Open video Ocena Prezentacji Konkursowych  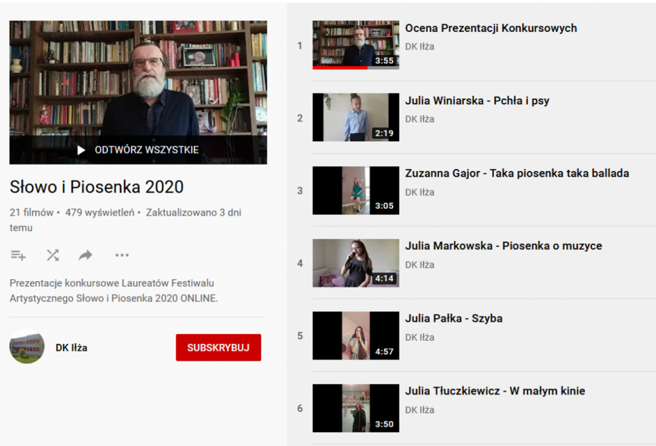click(491, 28)
